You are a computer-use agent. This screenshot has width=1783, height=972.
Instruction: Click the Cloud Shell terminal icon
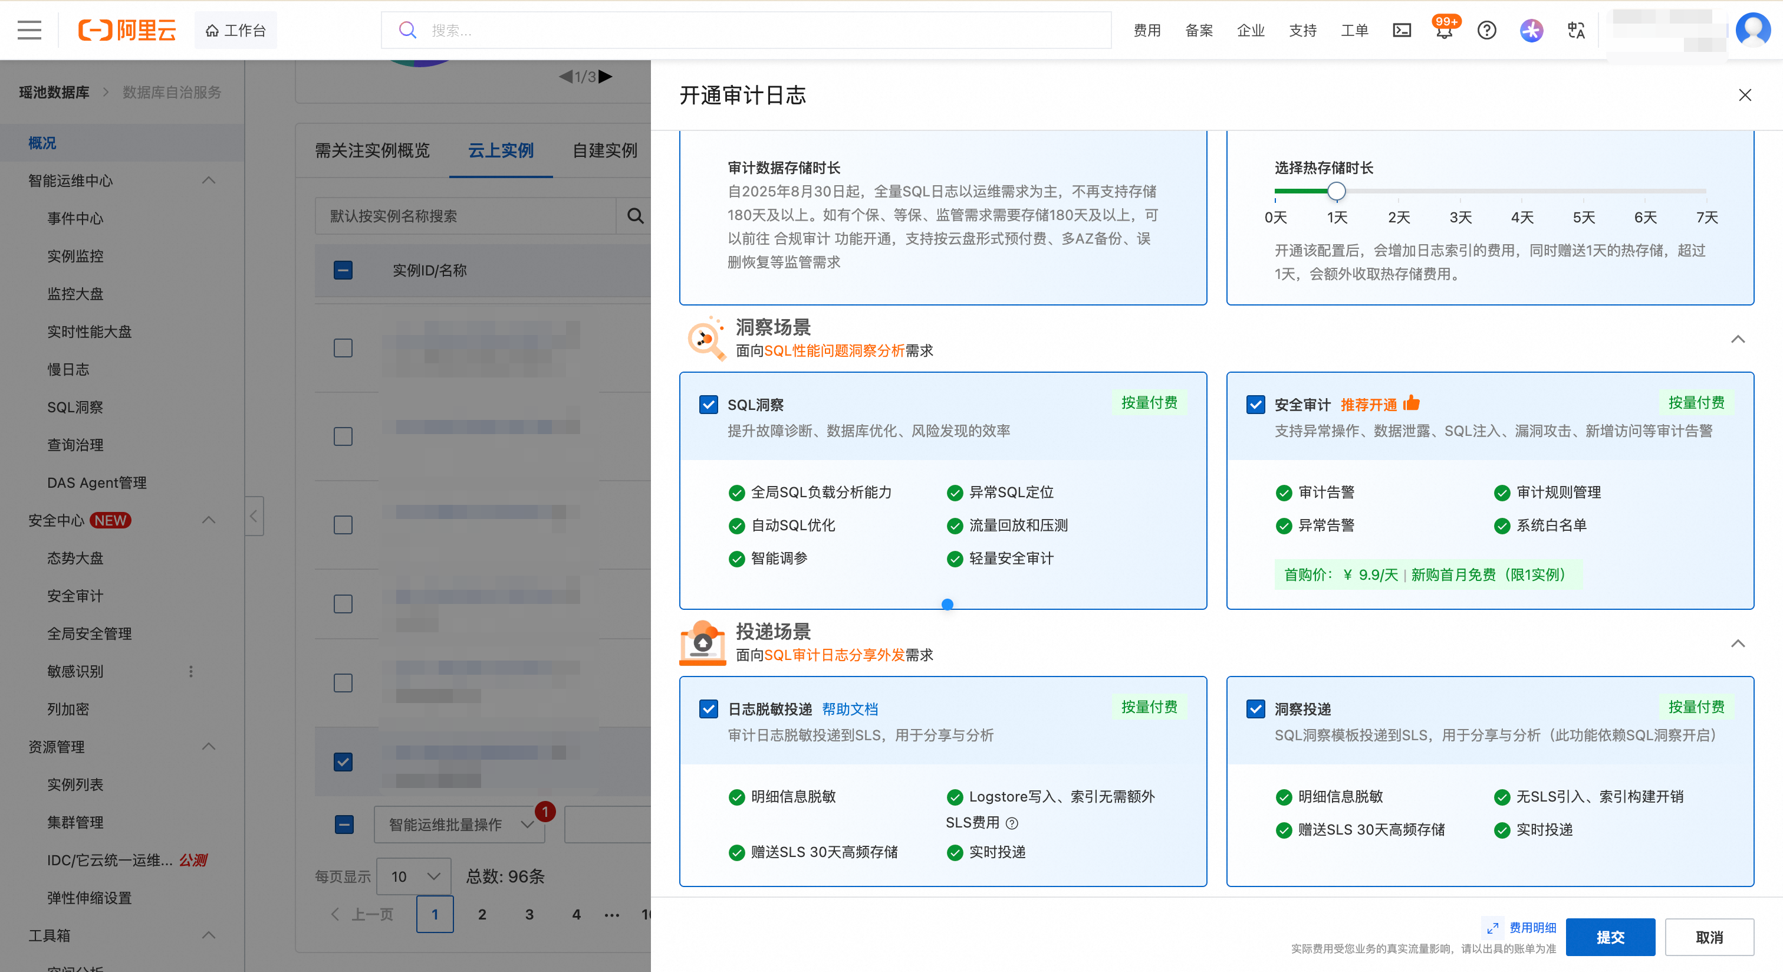[x=1402, y=31]
